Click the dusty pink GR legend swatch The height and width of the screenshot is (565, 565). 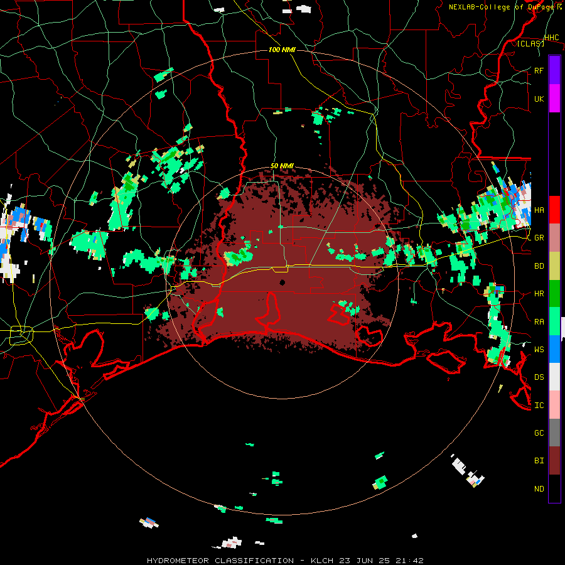tap(554, 237)
